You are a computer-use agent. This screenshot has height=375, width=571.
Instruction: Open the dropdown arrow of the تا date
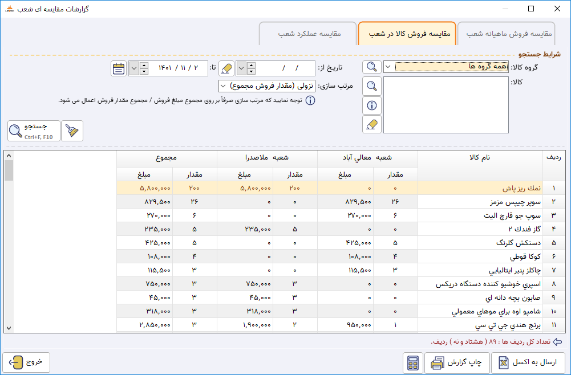[x=134, y=68]
